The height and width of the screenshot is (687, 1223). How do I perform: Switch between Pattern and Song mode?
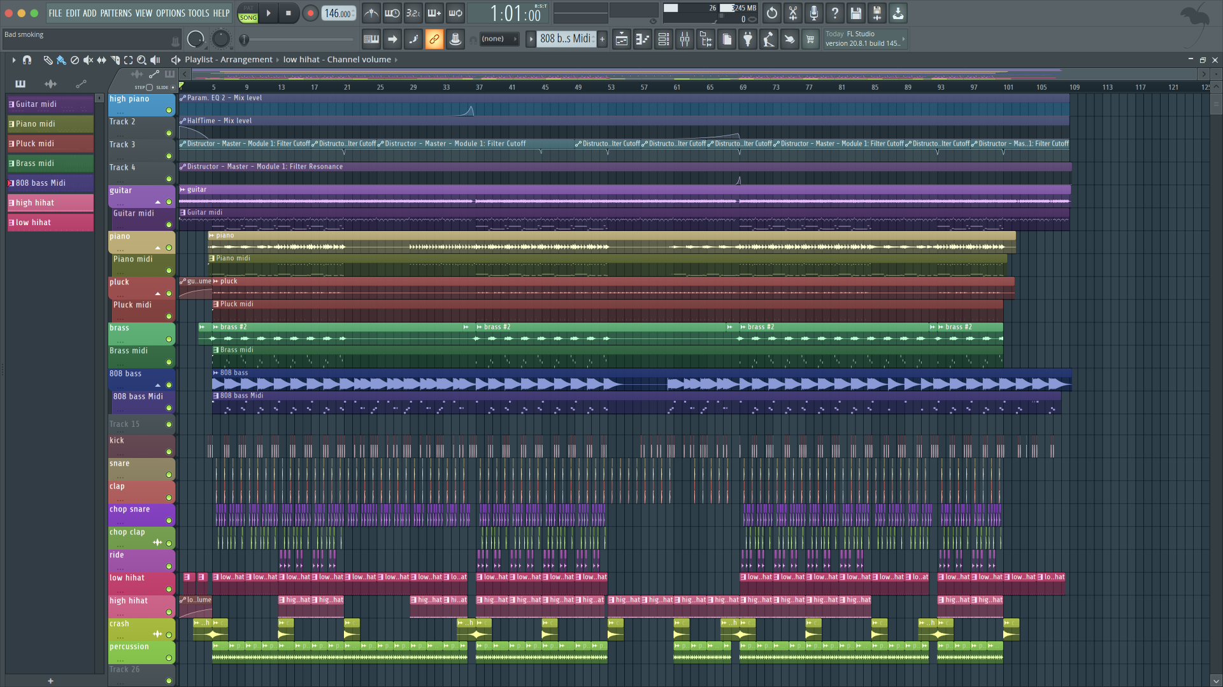[x=248, y=13]
